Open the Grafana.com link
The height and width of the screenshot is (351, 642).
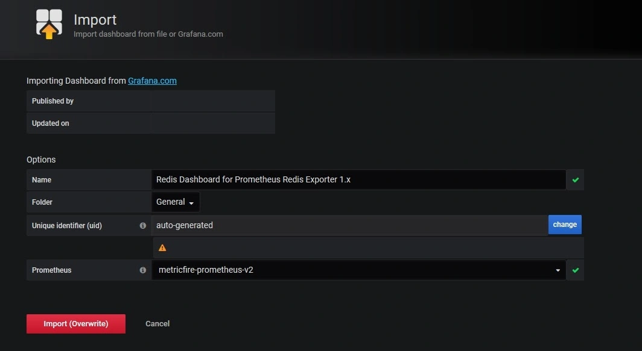pyautogui.click(x=152, y=81)
